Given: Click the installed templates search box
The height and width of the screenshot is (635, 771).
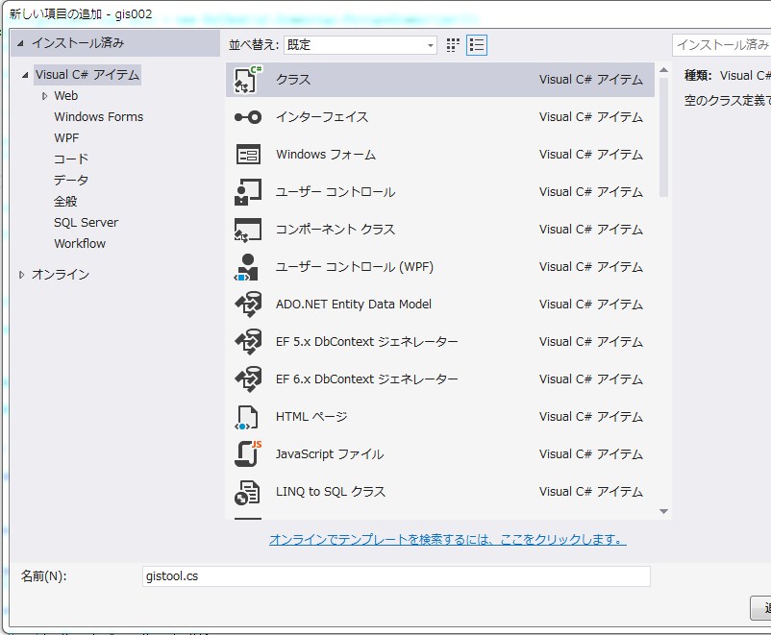Looking at the screenshot, I should point(721,45).
